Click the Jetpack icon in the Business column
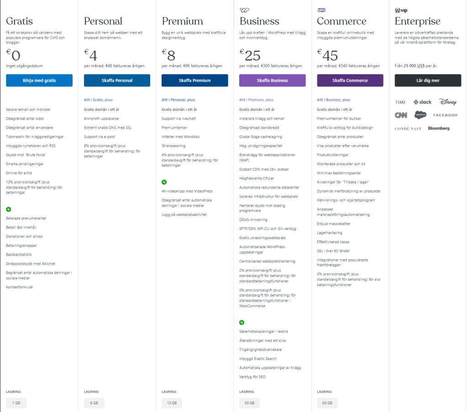 tap(241, 323)
